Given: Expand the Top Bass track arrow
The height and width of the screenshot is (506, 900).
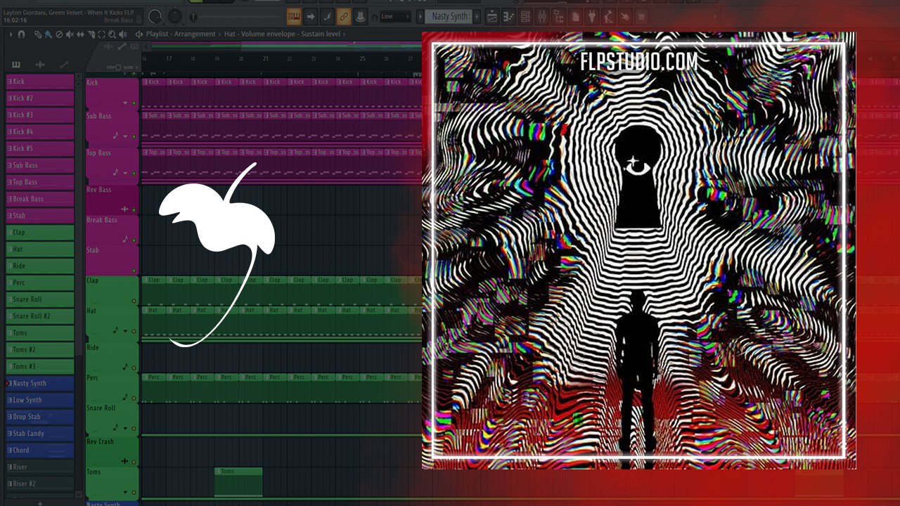Looking at the screenshot, I should tap(126, 173).
